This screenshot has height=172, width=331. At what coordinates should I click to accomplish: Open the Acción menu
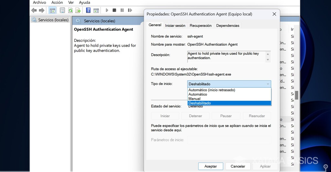(x=57, y=3)
